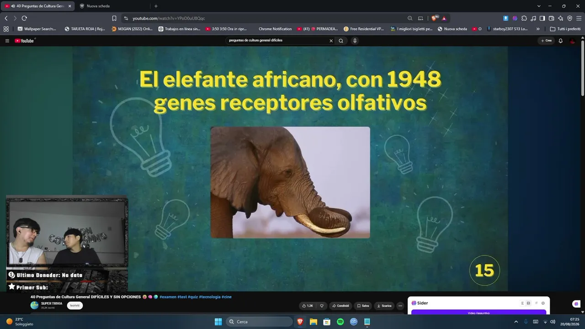Save the video with Salva button
This screenshot has height=329, width=585.
[363, 306]
